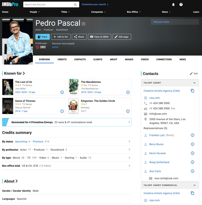202x205 pixels.
Task: Click the envelope icon beside info@caa.com
Action: [x=145, y=114]
